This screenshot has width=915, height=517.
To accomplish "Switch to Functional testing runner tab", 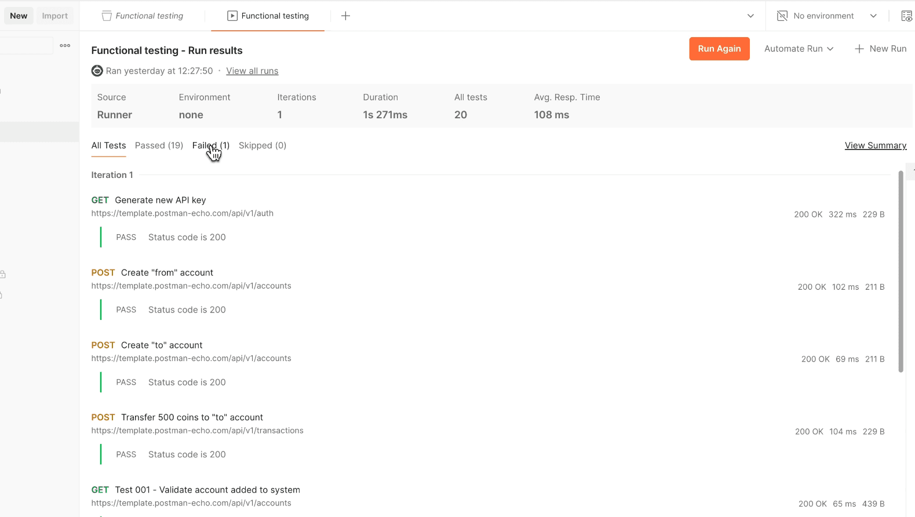I will tap(268, 16).
